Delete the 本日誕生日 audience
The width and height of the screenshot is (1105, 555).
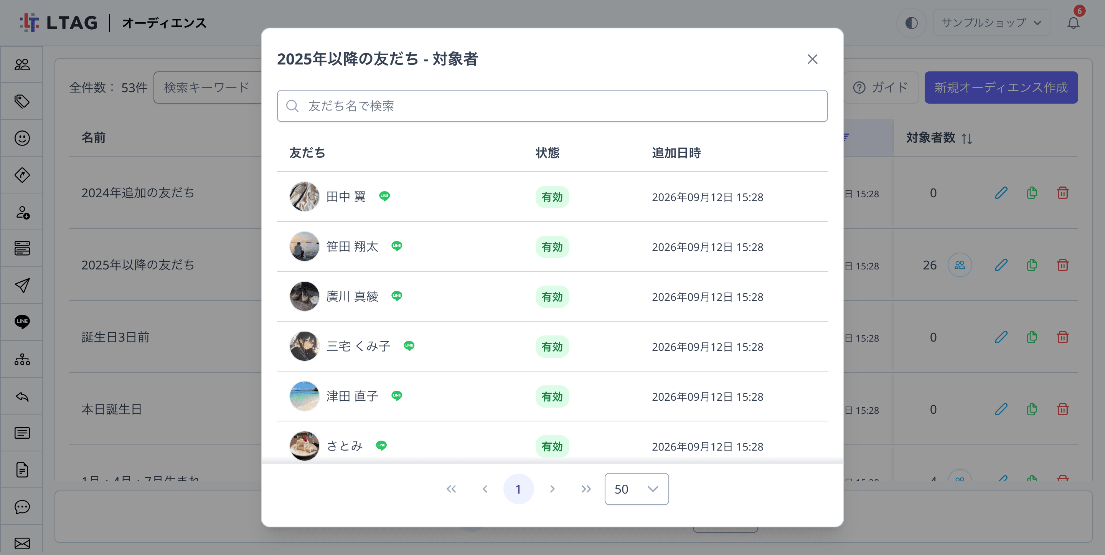coord(1062,410)
